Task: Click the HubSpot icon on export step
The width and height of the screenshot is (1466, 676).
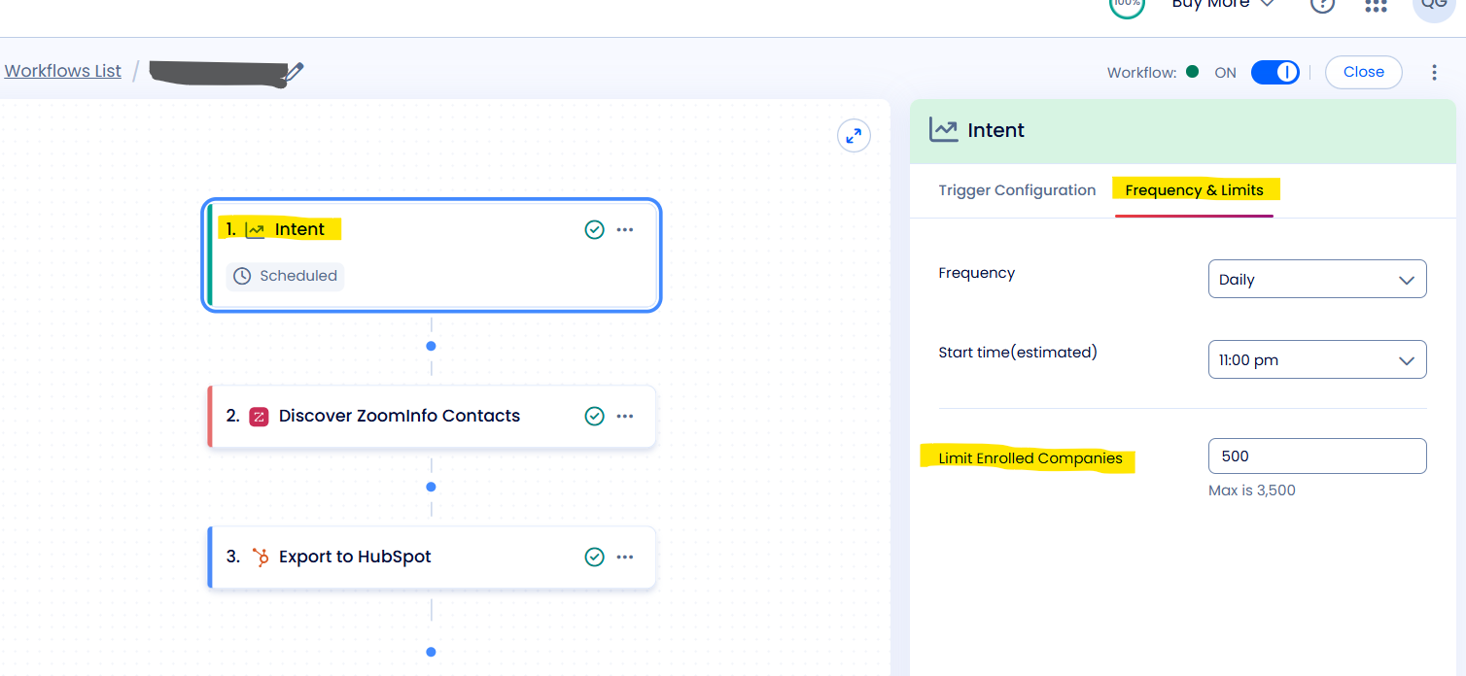Action: 260,557
